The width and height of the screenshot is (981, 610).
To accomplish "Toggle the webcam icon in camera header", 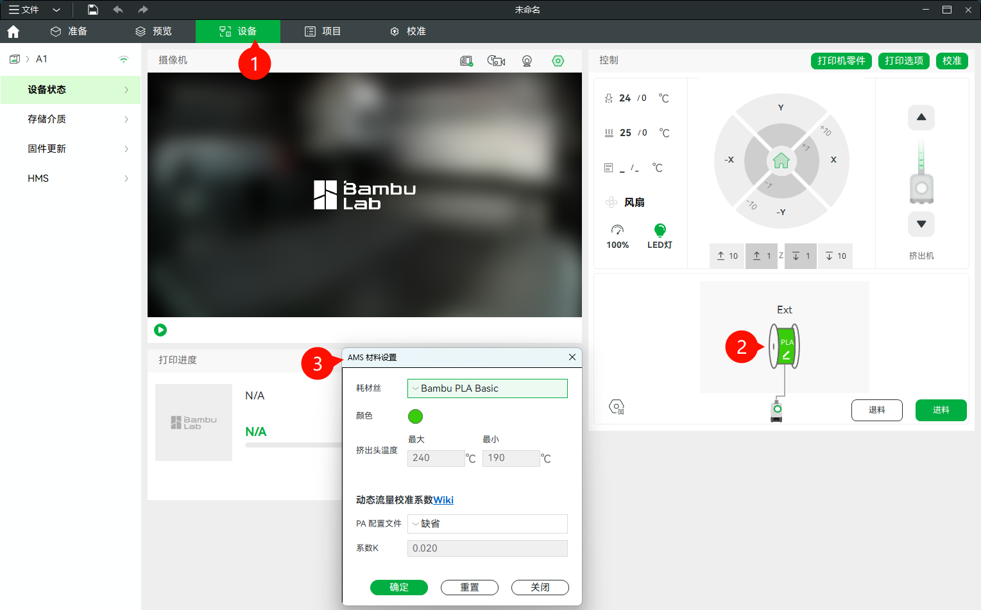I will point(527,61).
